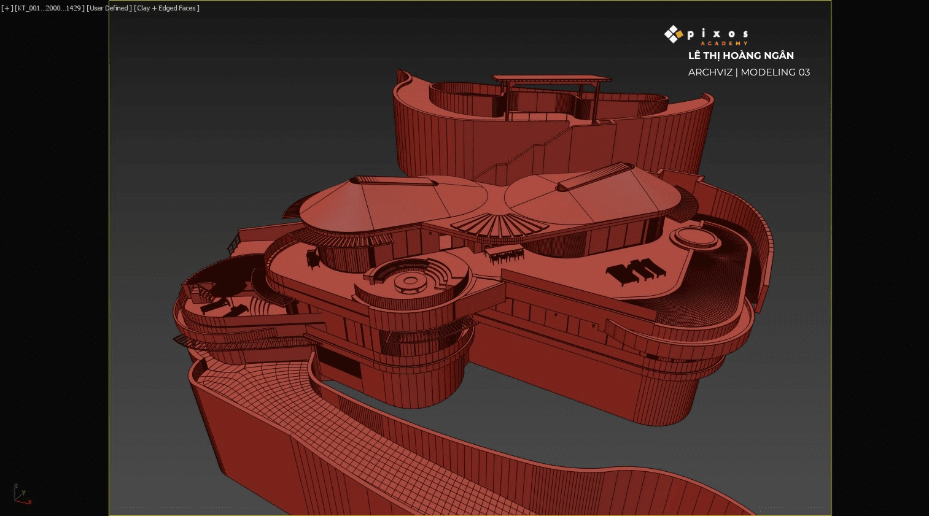Screen dimensions: 929x516
Task: Click the ARCHVIZ | MODELING 03 caption
Action: 748,72
